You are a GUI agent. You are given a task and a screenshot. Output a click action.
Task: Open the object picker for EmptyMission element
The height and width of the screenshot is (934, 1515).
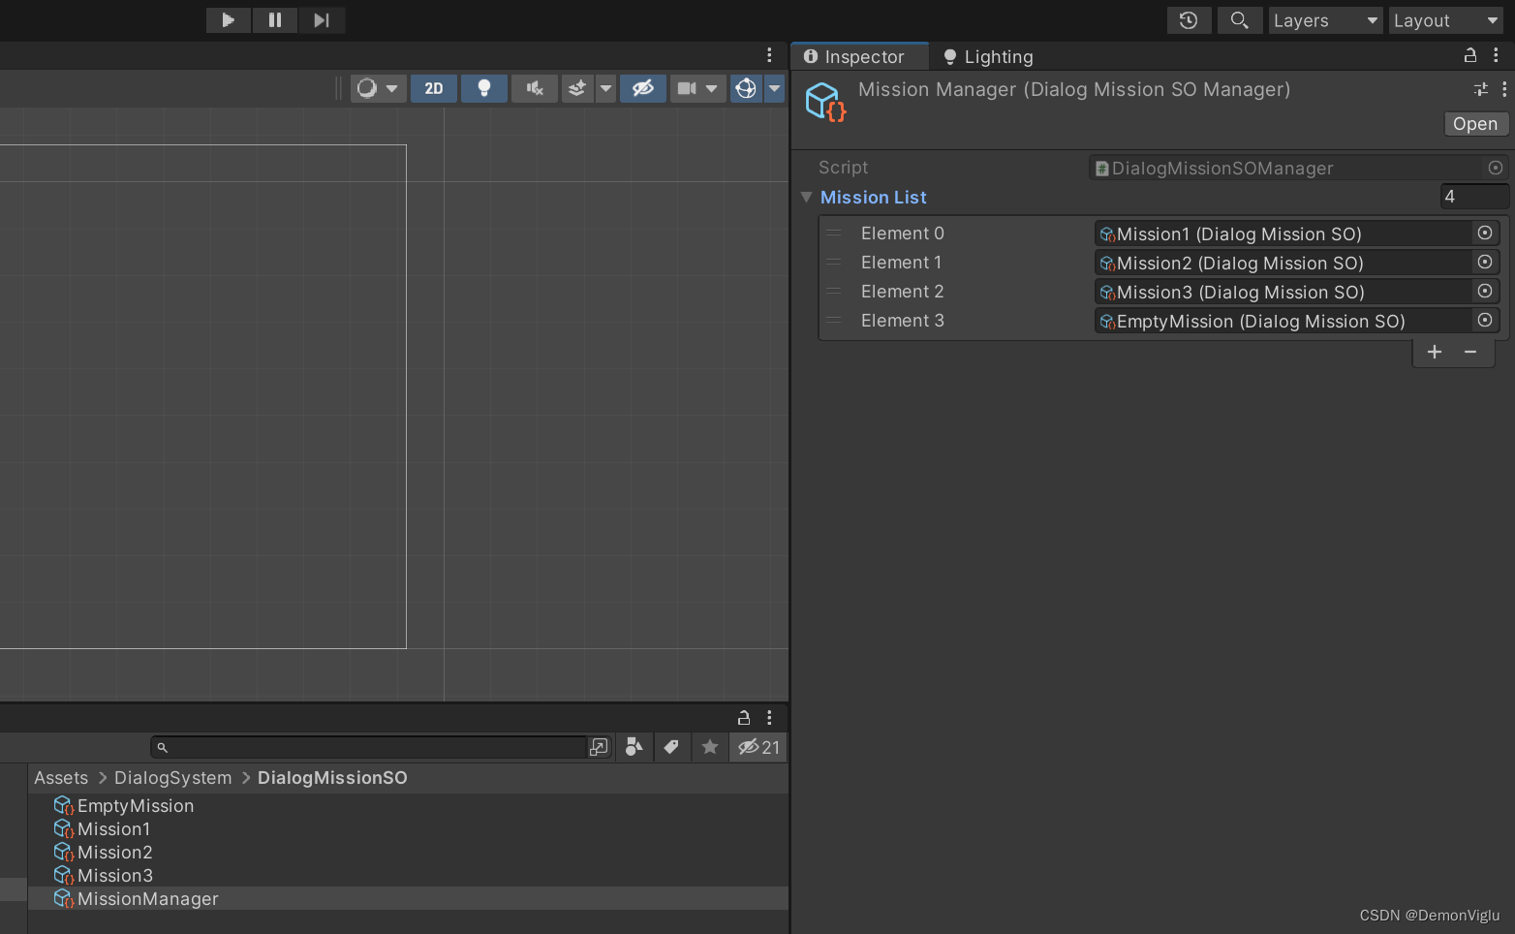pos(1485,321)
